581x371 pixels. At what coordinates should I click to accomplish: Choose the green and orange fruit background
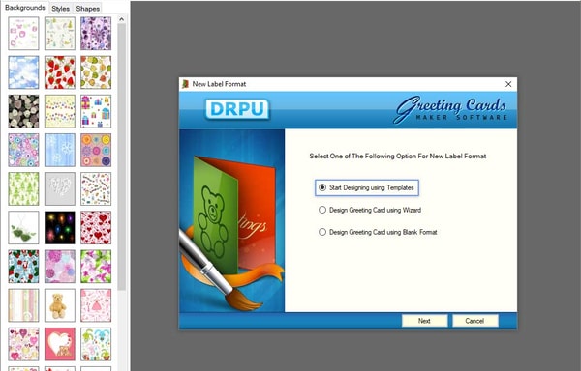[x=96, y=72]
